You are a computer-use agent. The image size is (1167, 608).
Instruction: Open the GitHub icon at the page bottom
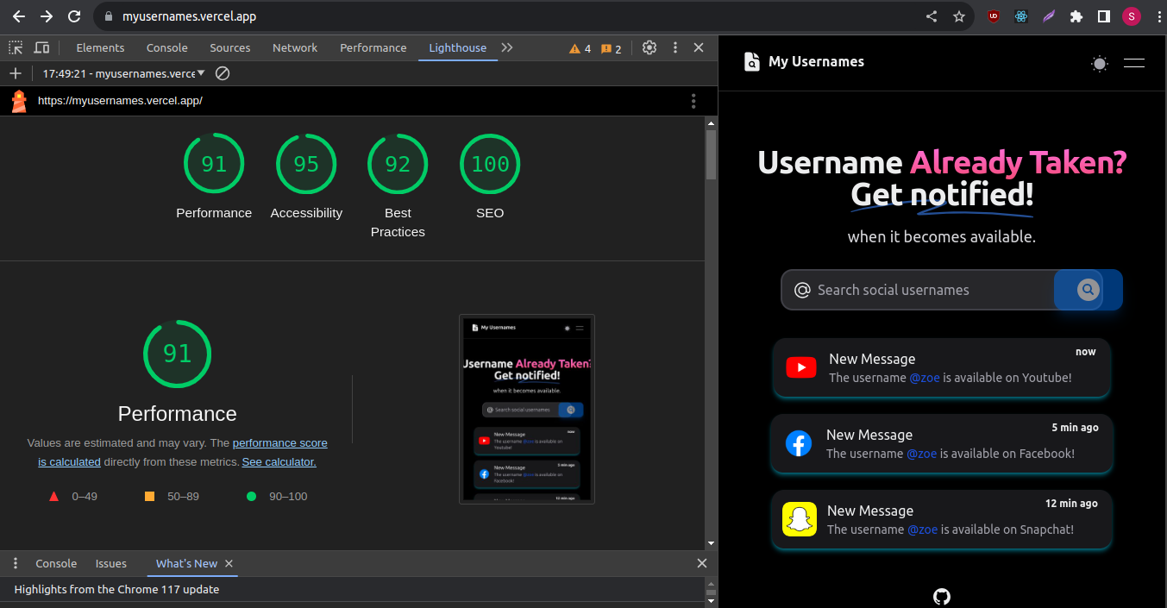(941, 596)
